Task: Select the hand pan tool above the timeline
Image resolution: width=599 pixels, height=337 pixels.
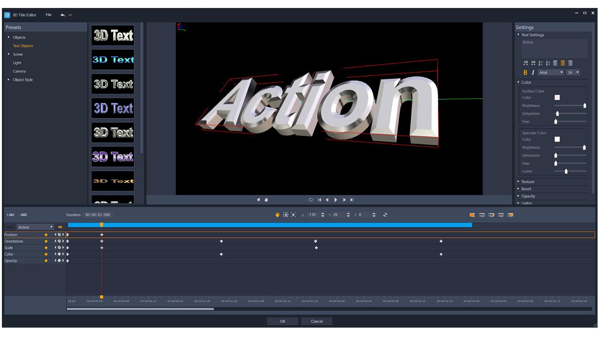Action: 278,214
